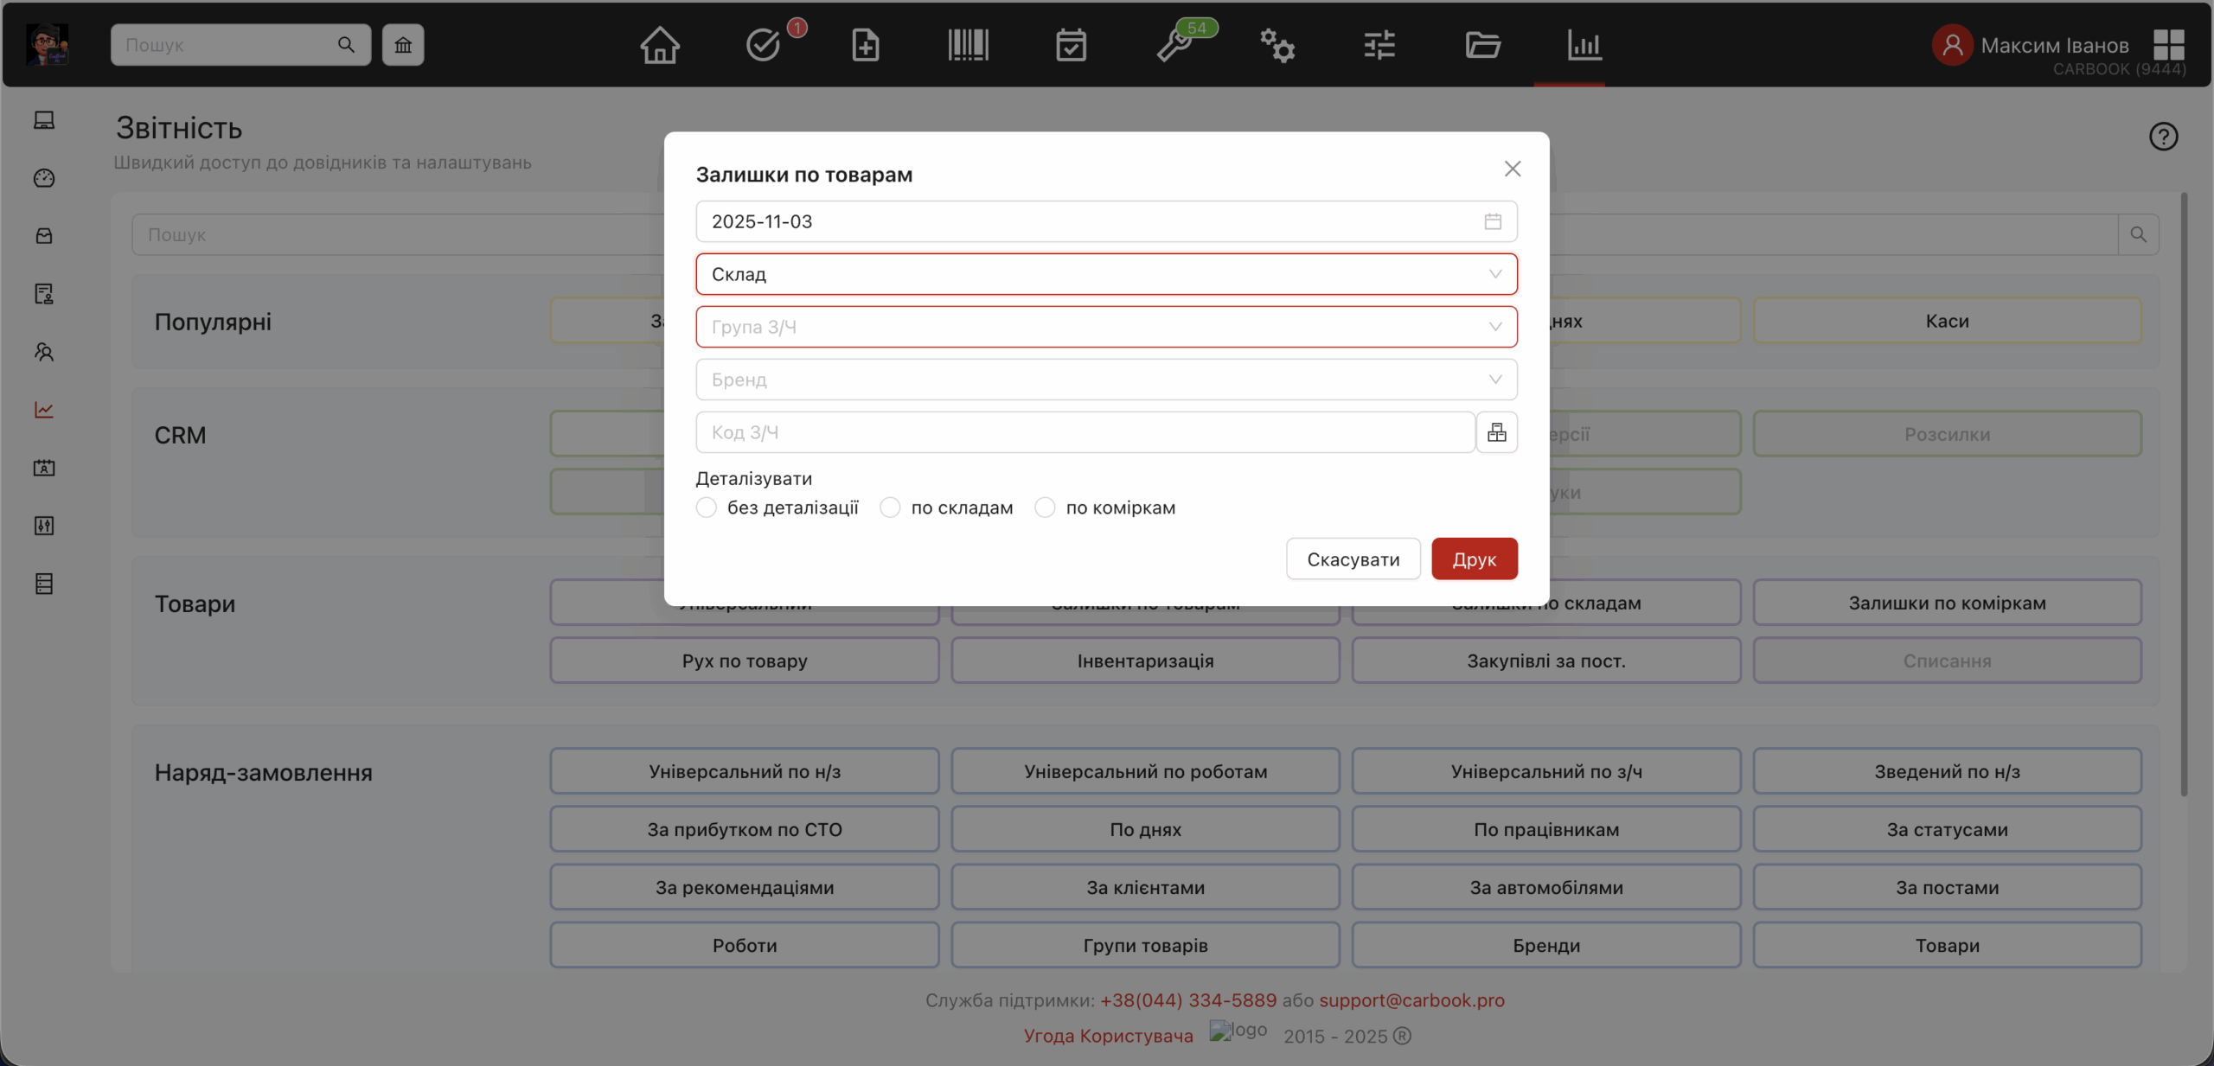The image size is (2214, 1066).
Task: Click the barcode scanner icon in toolbar
Action: coord(968,45)
